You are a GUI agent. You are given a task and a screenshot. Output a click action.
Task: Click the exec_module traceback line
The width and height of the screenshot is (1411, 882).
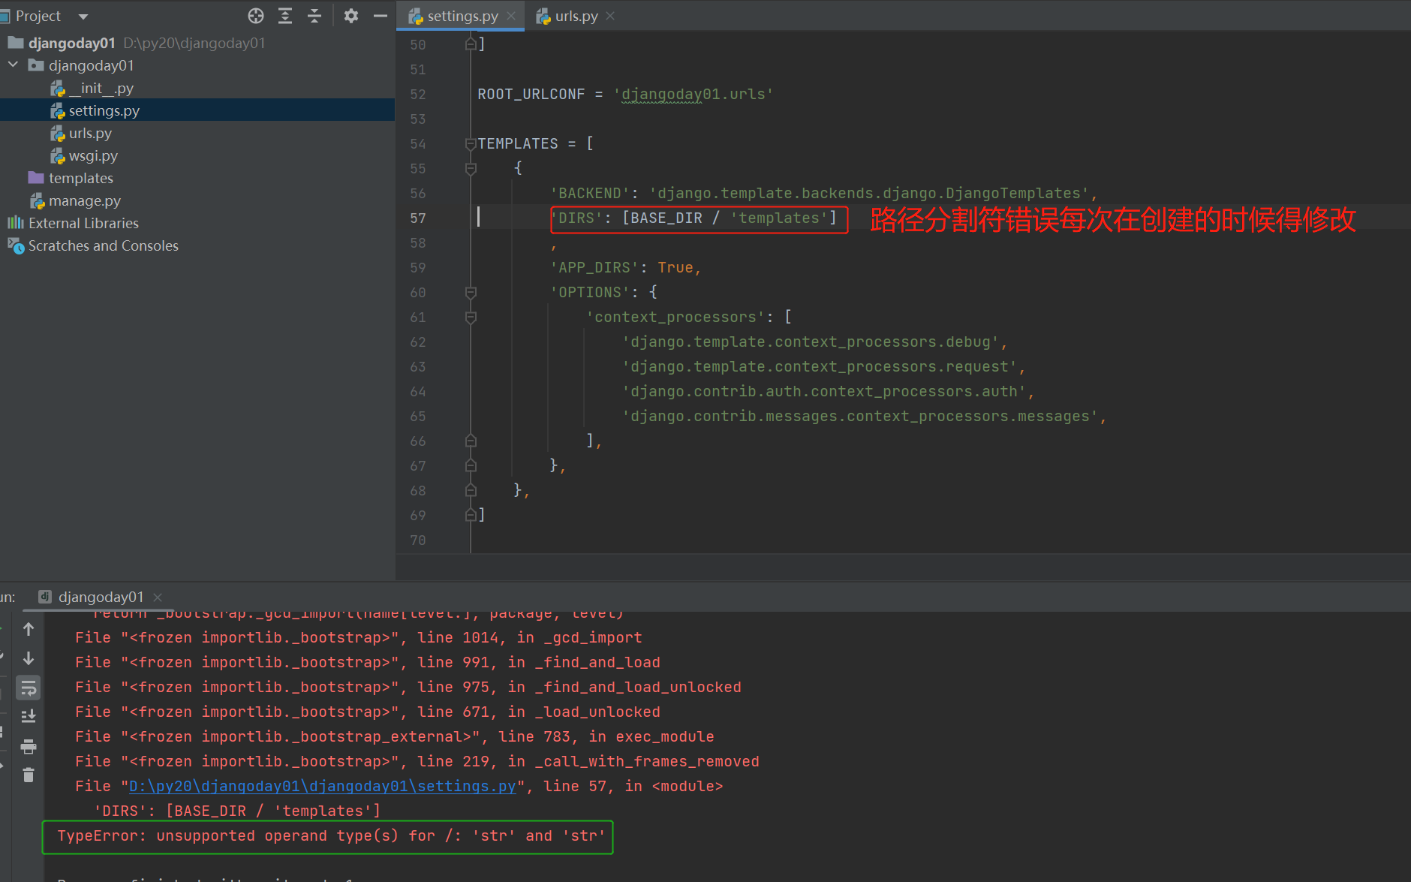tap(395, 736)
